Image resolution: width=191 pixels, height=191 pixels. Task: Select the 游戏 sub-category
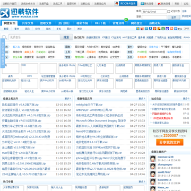(x=48, y=29)
